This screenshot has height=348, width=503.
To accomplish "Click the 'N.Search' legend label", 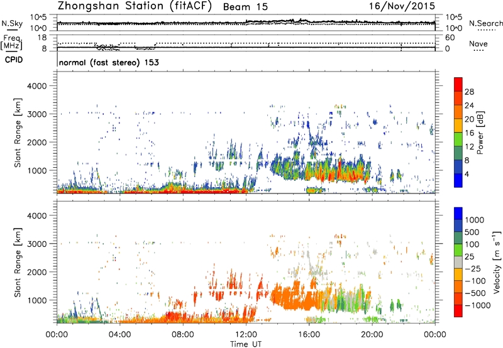I will coord(485,23).
